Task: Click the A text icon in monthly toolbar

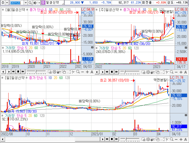Action: [92, 72]
